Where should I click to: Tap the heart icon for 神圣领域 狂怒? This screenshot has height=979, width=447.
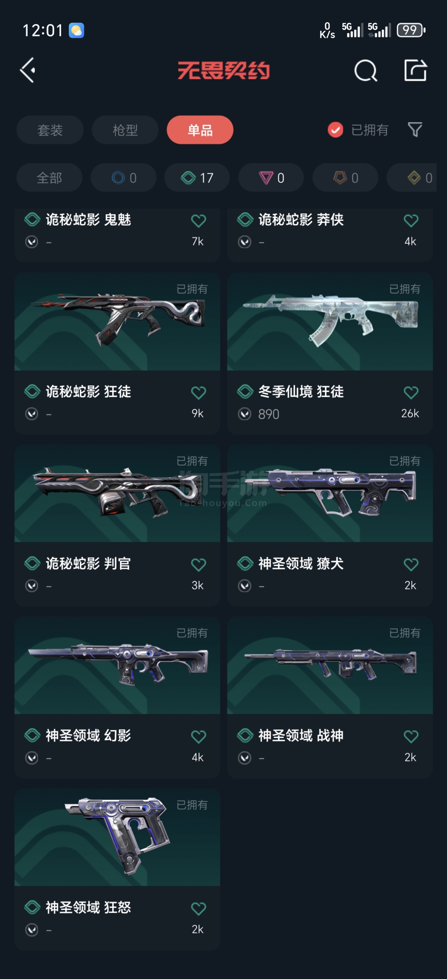(x=198, y=908)
